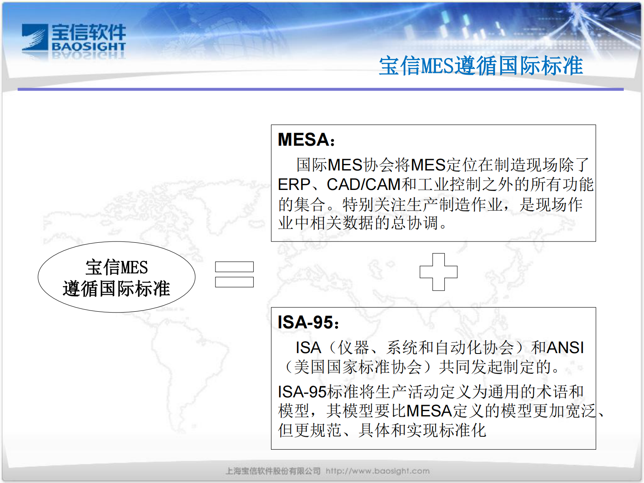The height and width of the screenshot is (483, 644).
Task: Select the oval shape labeled 宝信MES
Action: point(116,277)
